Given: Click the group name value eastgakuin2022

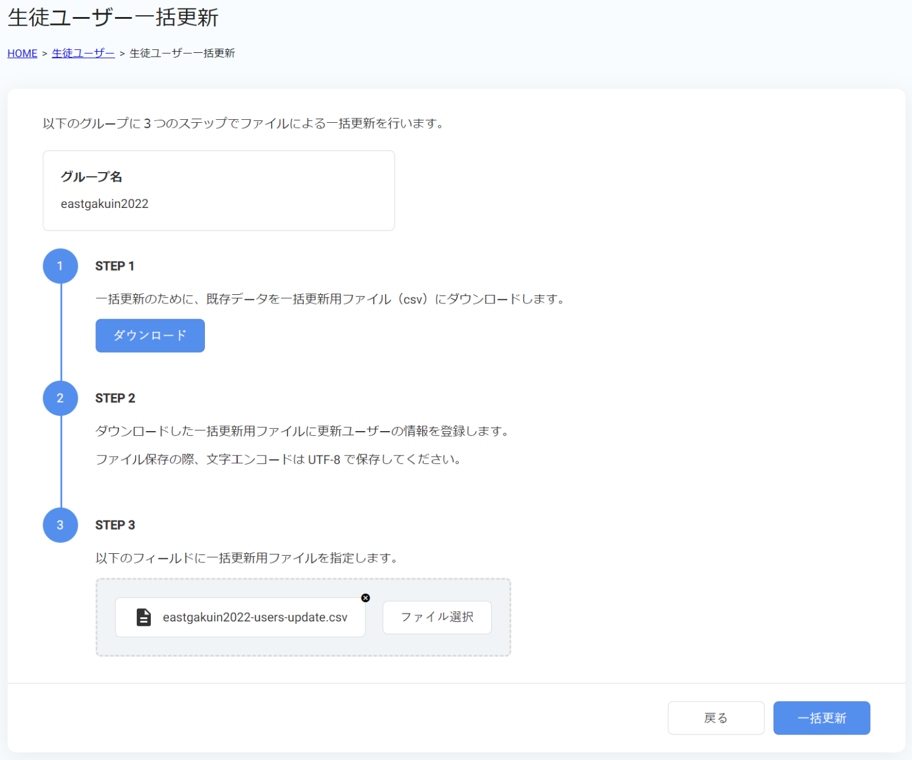Looking at the screenshot, I should click(x=105, y=204).
